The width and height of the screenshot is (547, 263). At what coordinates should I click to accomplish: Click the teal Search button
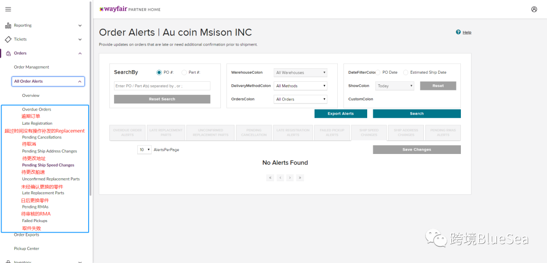coord(416,114)
